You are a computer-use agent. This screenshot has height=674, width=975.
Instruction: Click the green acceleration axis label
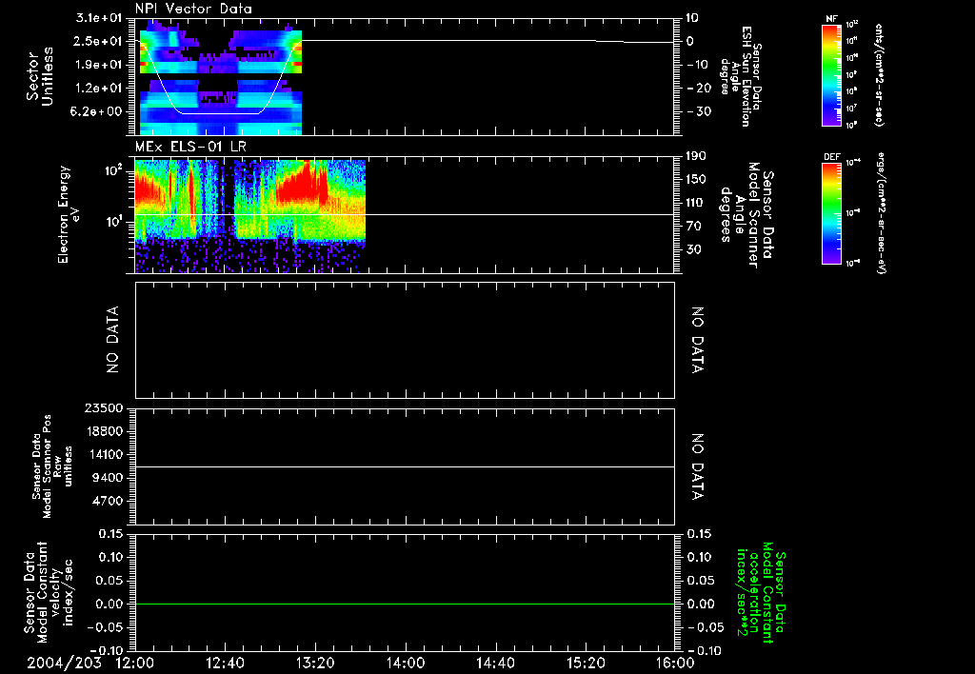(x=760, y=593)
